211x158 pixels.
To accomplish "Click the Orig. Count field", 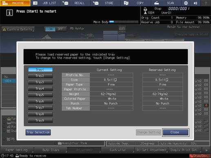I will tap(158, 18).
